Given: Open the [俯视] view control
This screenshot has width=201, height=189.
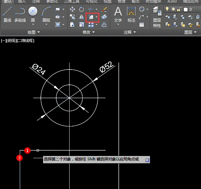Looking at the screenshot, I should 11,41.
